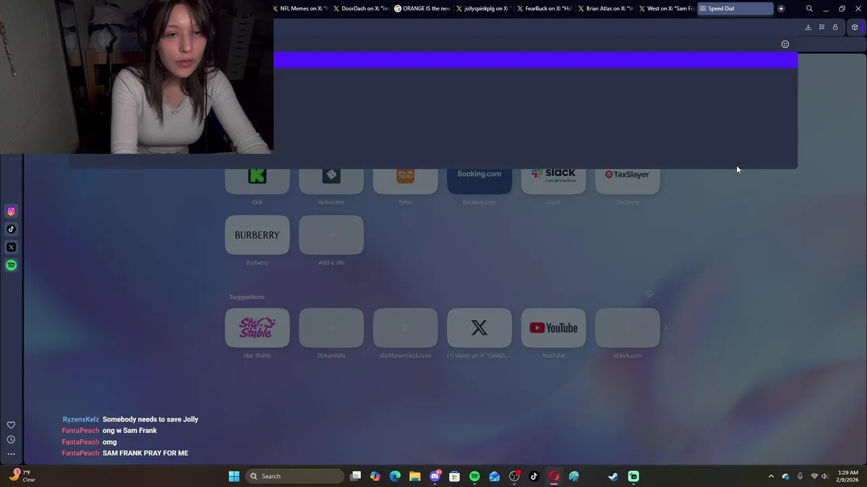The width and height of the screenshot is (867, 487).
Task: Open the profile account icon in toolbar
Action: click(835, 27)
